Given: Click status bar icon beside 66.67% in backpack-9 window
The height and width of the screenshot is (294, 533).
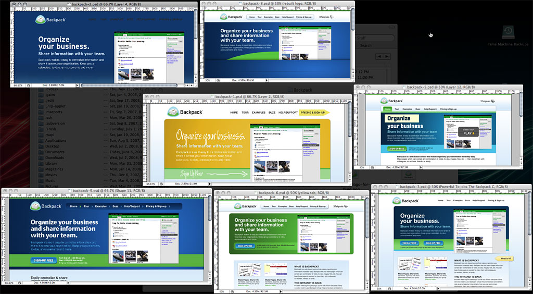Looking at the screenshot, I should click(19, 283).
